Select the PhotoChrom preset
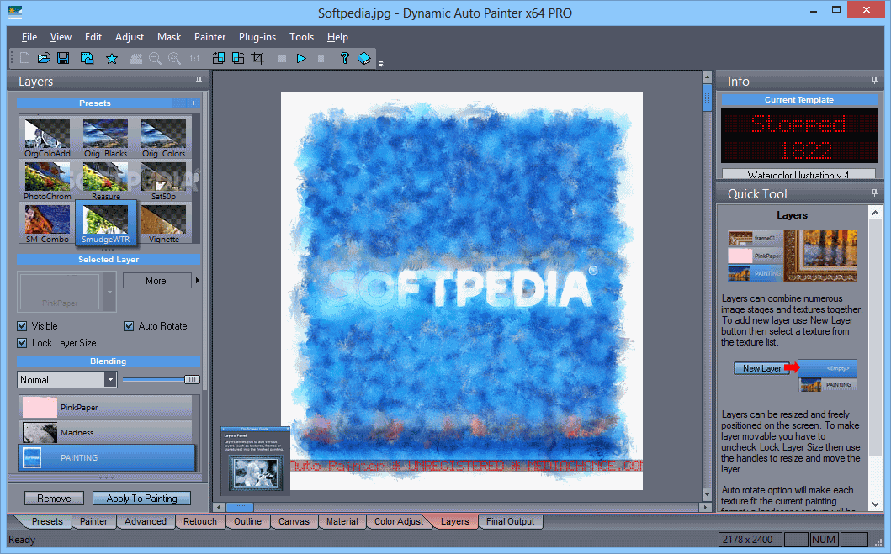Screen dimensions: 891x554 coord(48,181)
